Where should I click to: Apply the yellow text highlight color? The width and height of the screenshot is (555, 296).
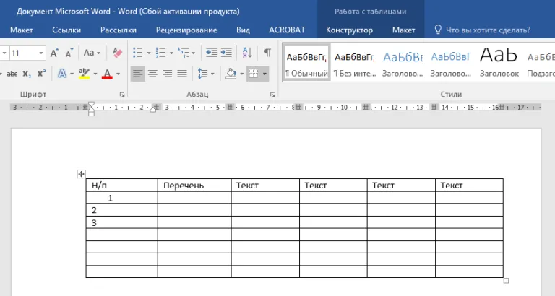point(85,74)
